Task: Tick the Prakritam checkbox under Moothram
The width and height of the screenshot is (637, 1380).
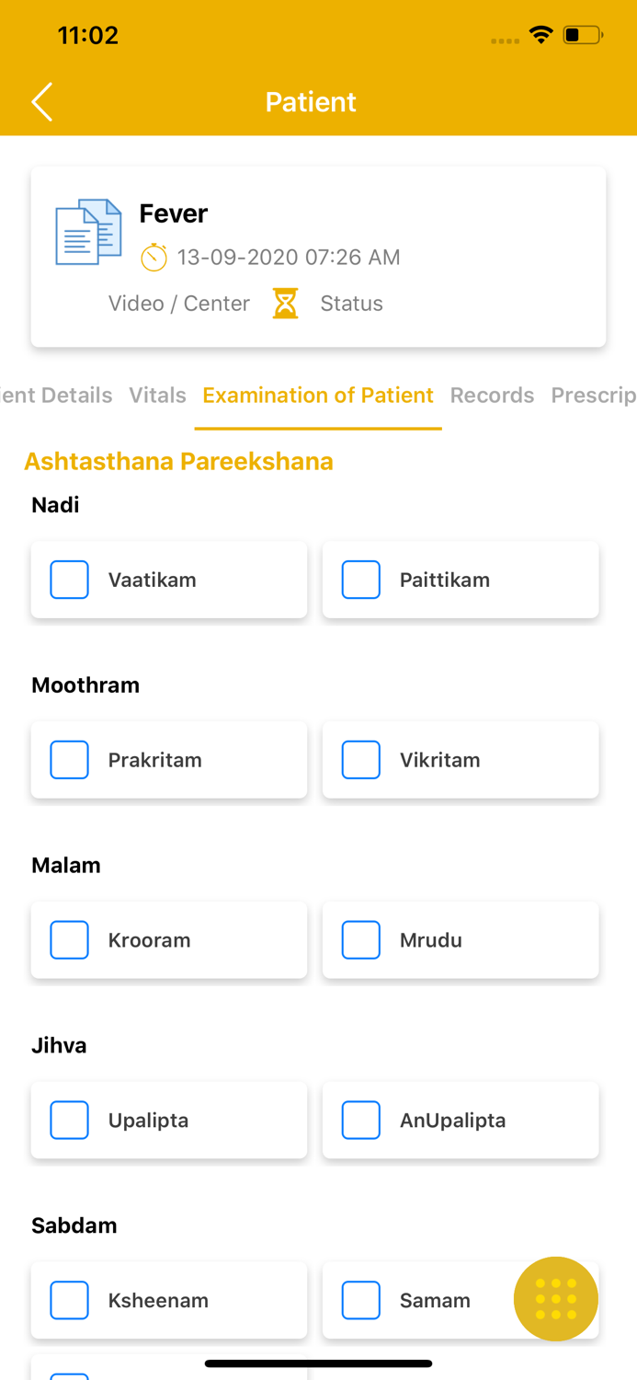Action: pos(69,759)
